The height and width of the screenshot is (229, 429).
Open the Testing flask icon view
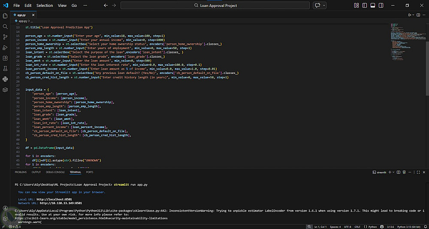[5, 69]
